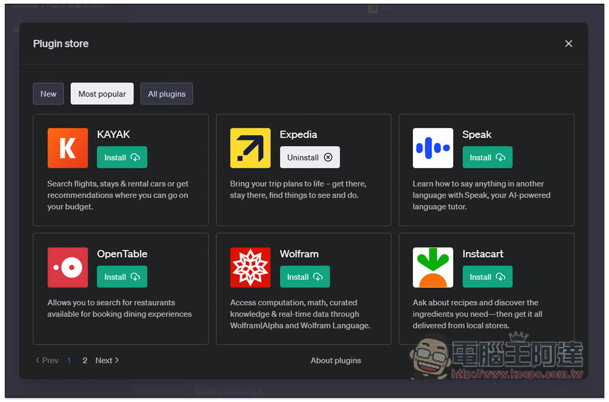
Task: Switch to the New plugins tab
Action: pyautogui.click(x=48, y=94)
